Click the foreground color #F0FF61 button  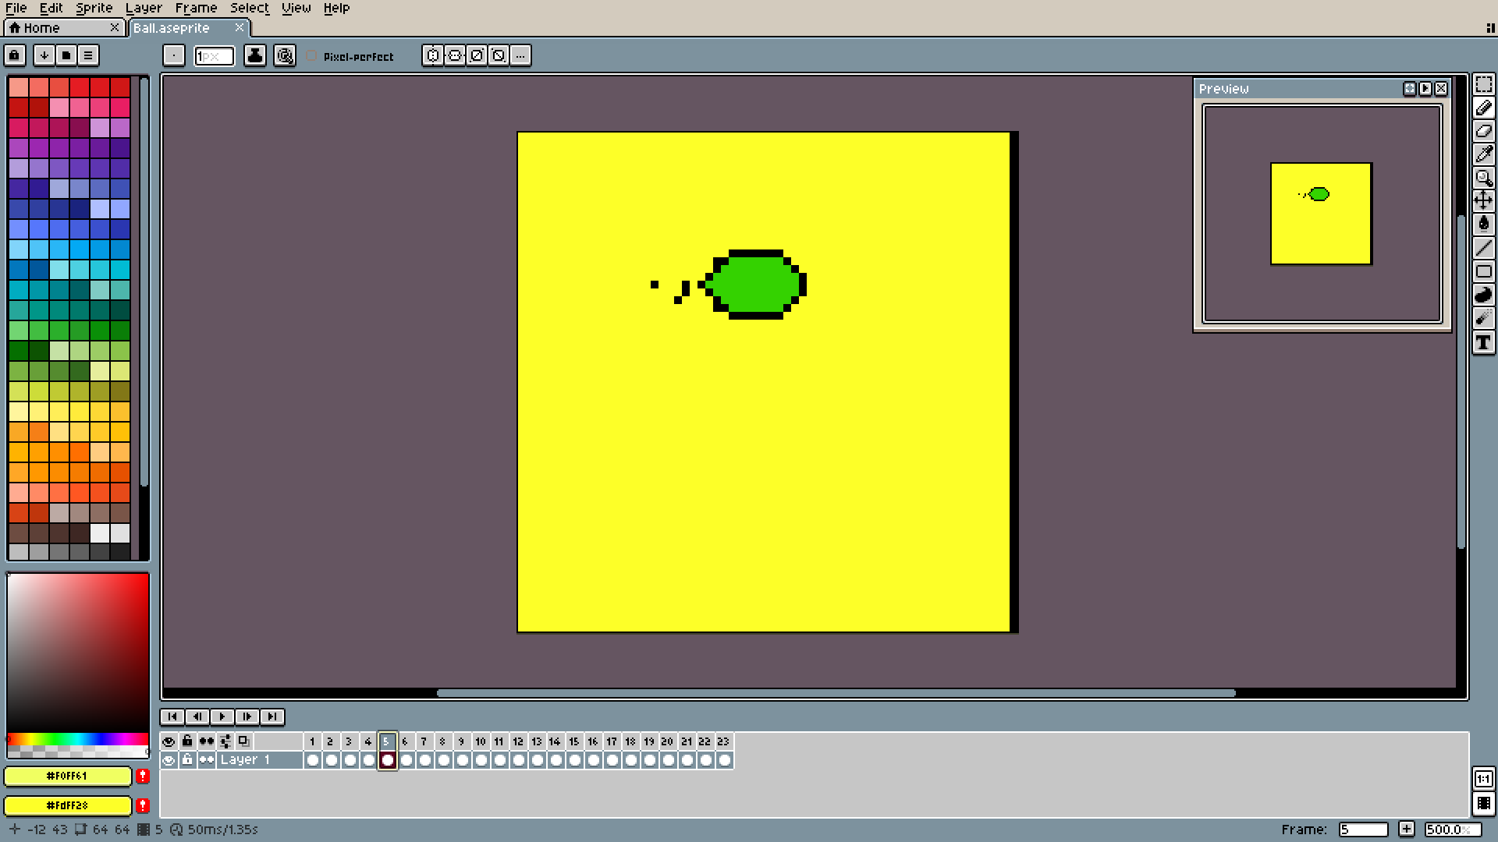[67, 776]
